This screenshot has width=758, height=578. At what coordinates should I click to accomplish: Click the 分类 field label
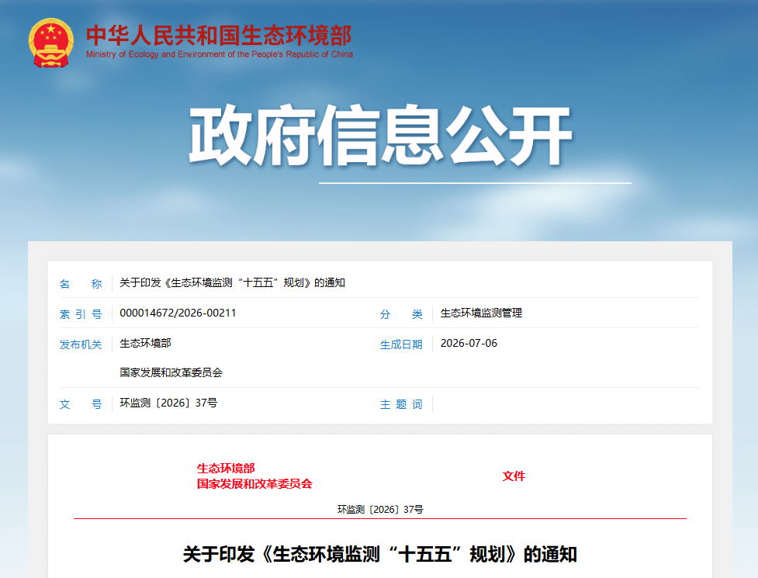(401, 314)
